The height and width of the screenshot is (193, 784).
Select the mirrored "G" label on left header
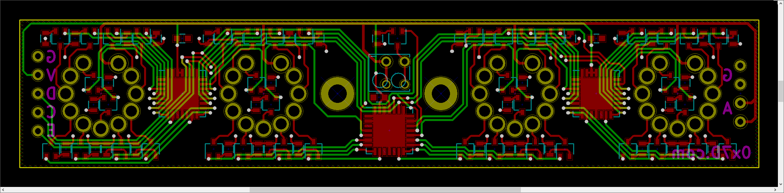tap(51, 56)
